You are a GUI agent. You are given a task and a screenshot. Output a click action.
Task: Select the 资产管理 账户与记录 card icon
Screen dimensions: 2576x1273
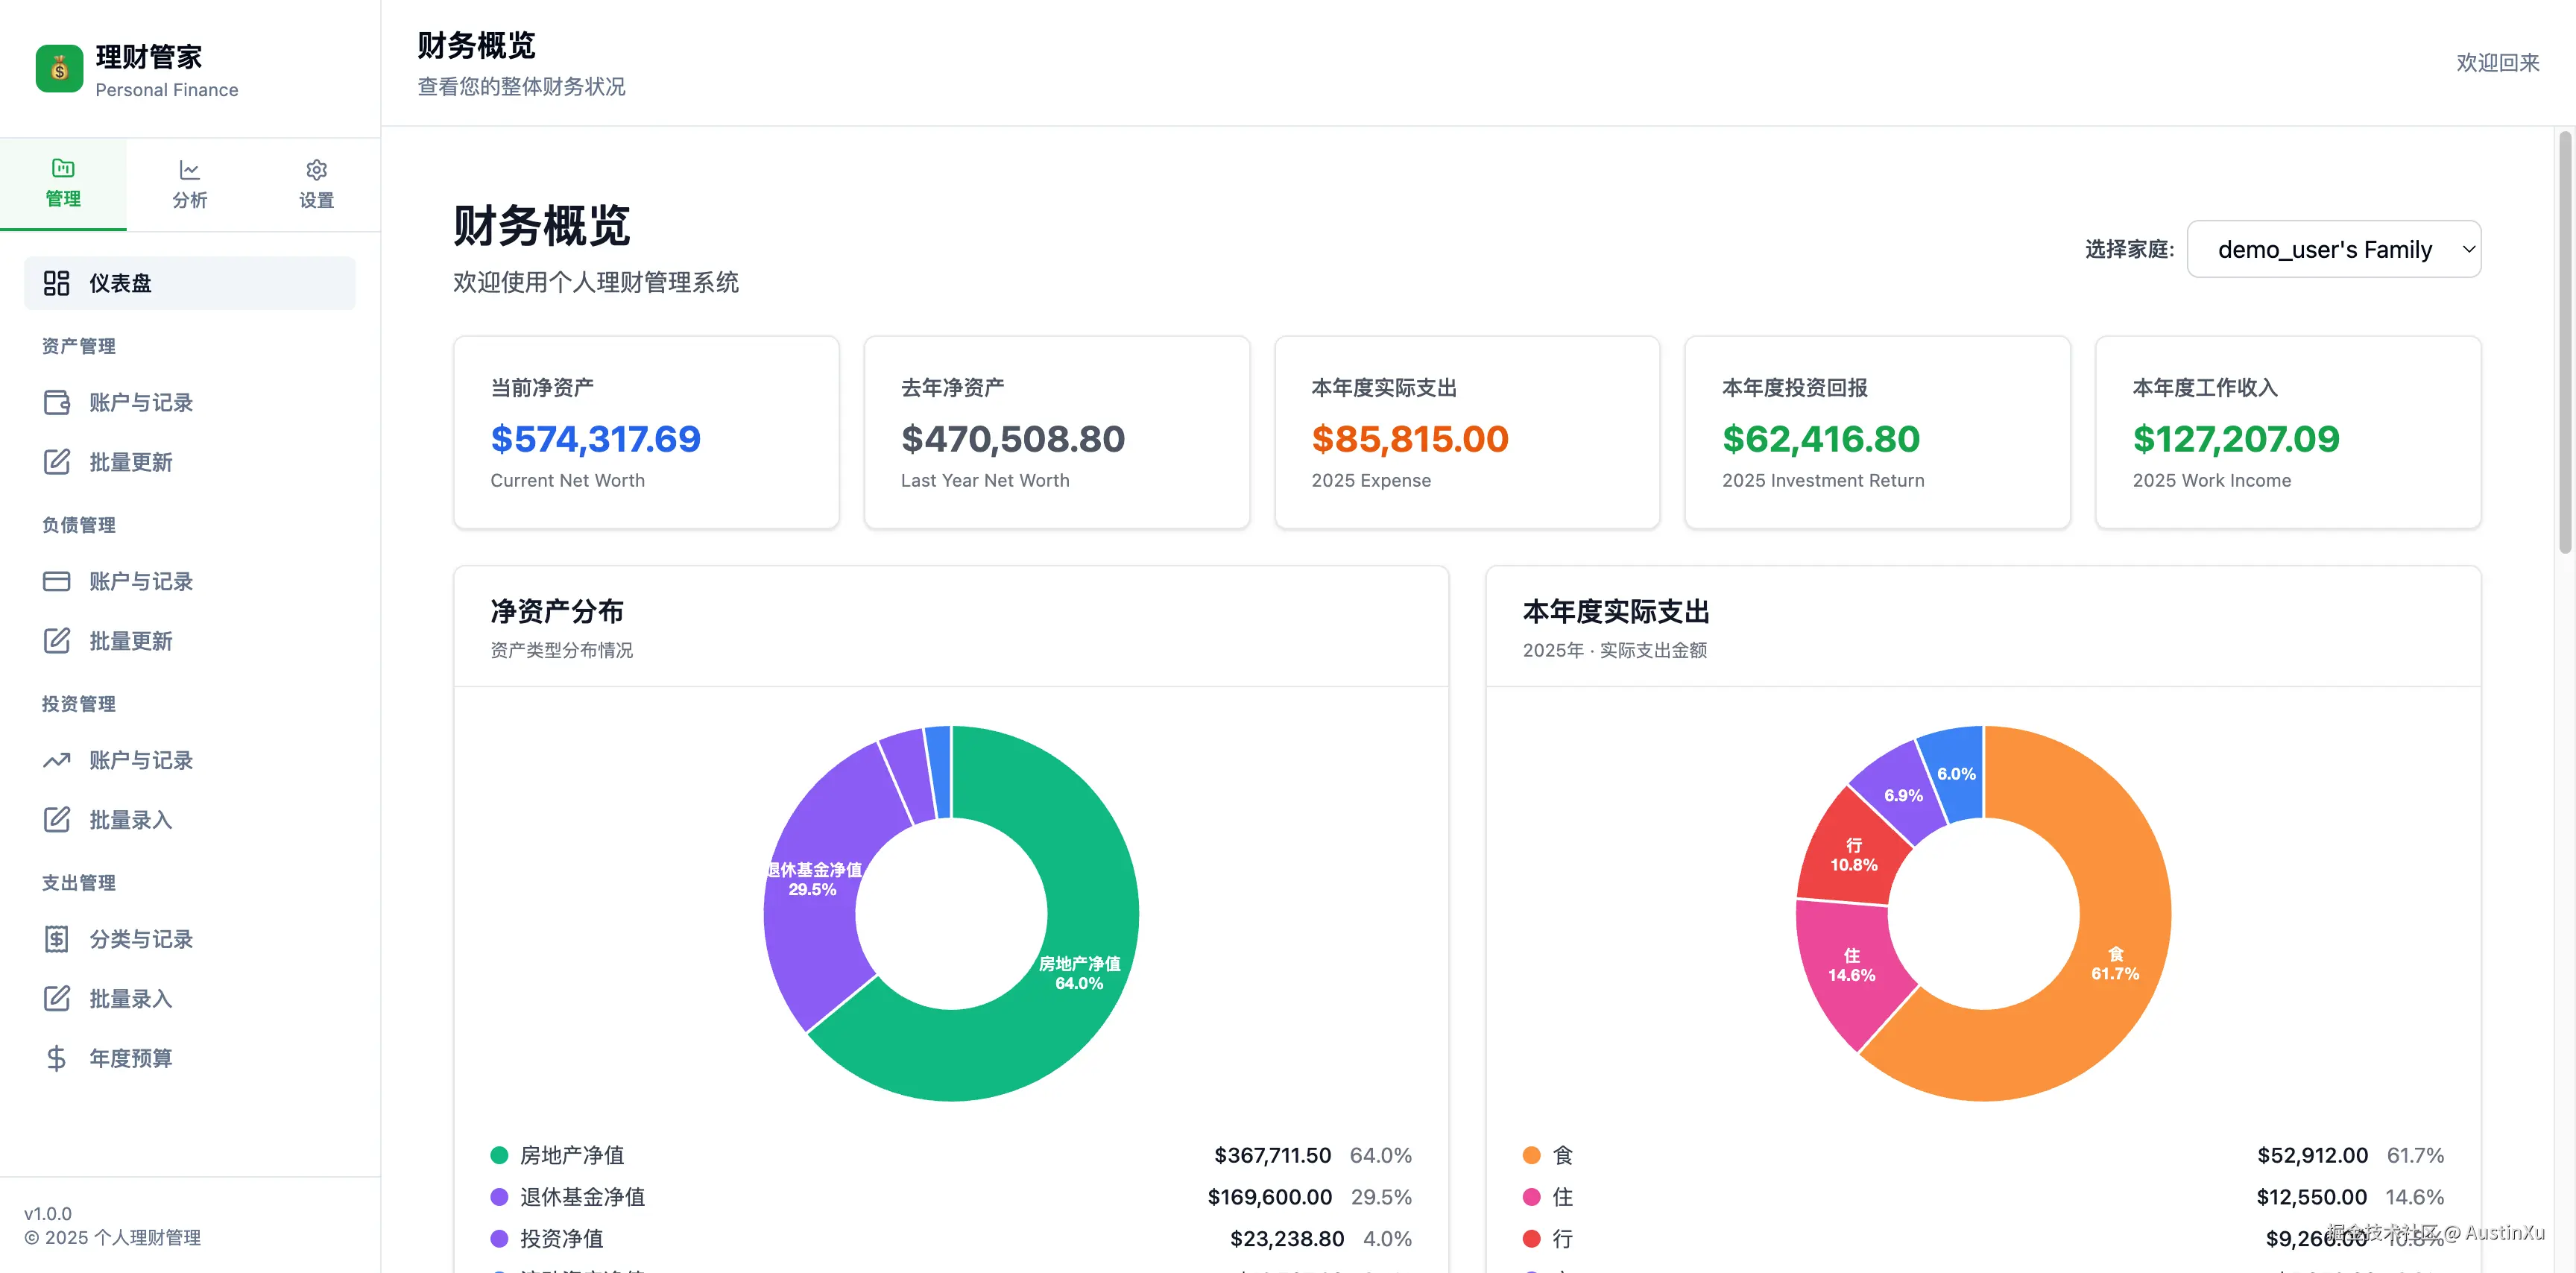[x=57, y=402]
